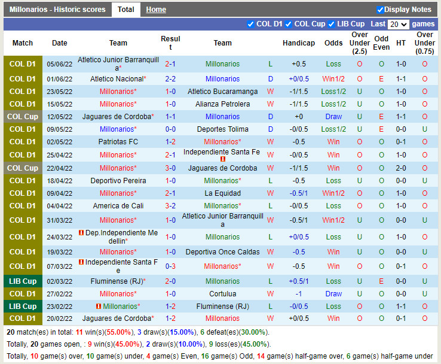441x364 pixels.
Task: Click the COL Cup league label on 12/05/22
Action: tap(23, 117)
